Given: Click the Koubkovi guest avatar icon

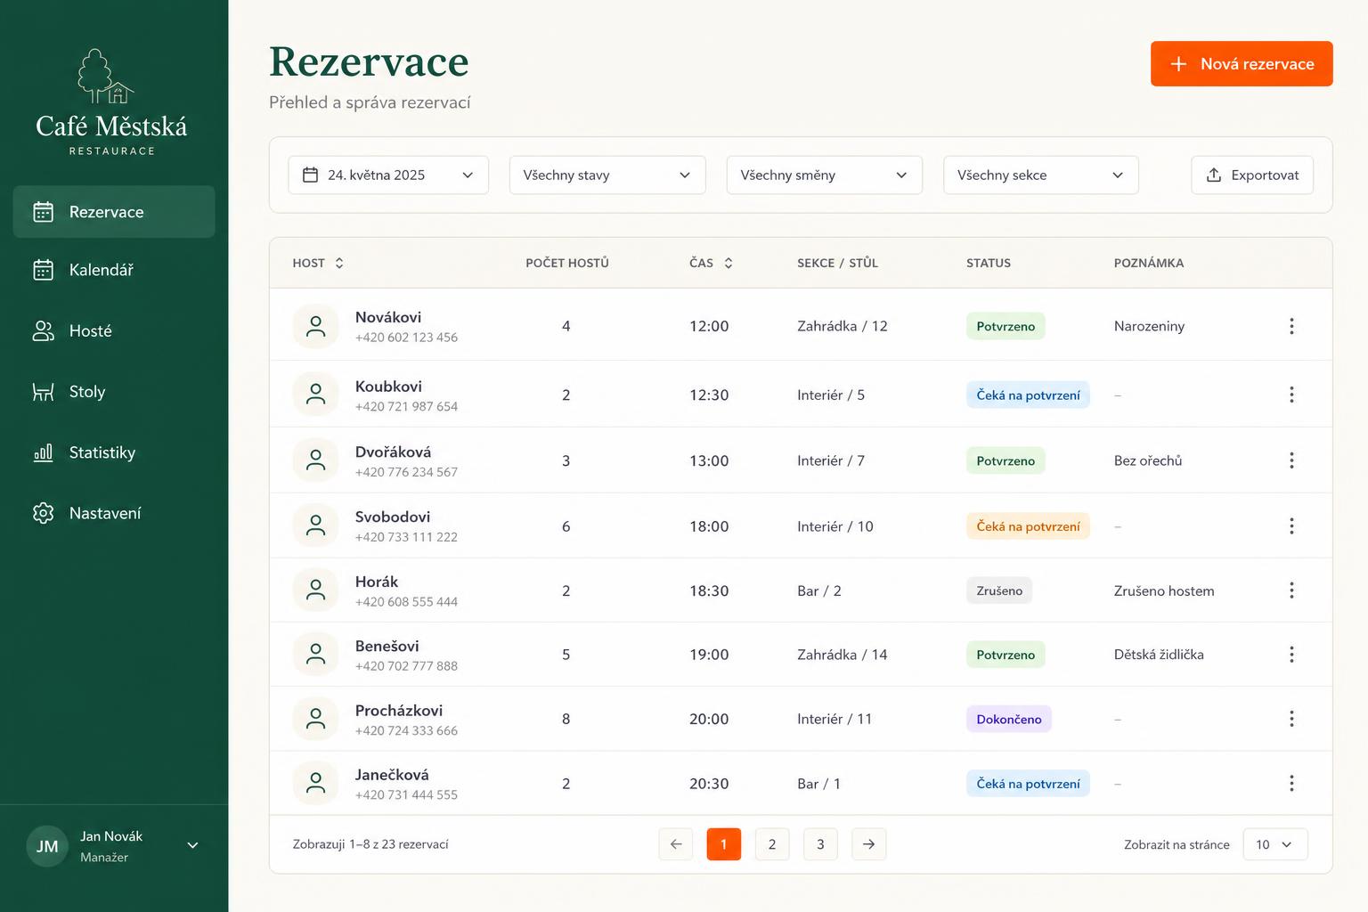Looking at the screenshot, I should [315, 395].
